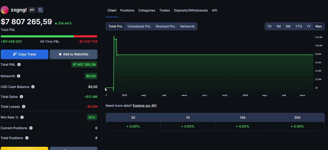This screenshot has height=150, width=328.
Task: Switch to the Chart tab
Action: pyautogui.click(x=112, y=10)
